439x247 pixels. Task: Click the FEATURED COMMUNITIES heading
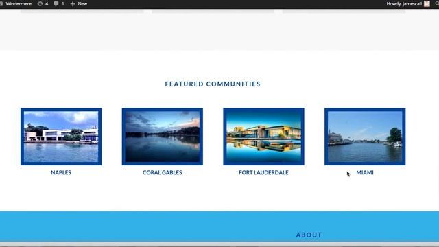213,84
